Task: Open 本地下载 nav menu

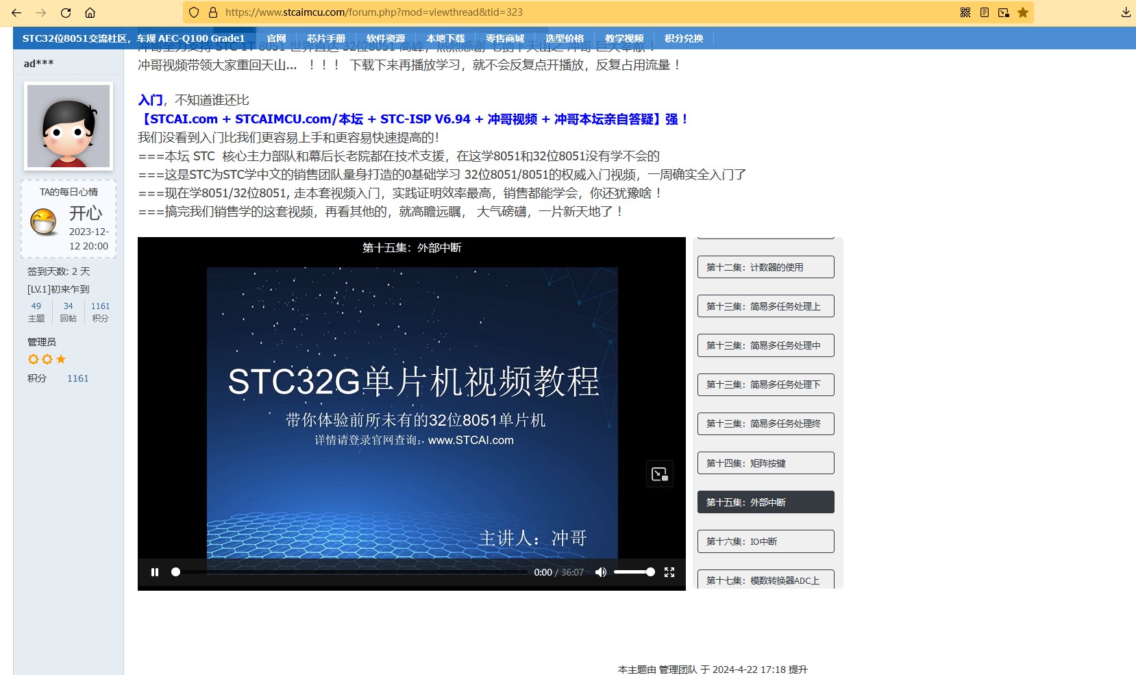Action: tap(445, 38)
